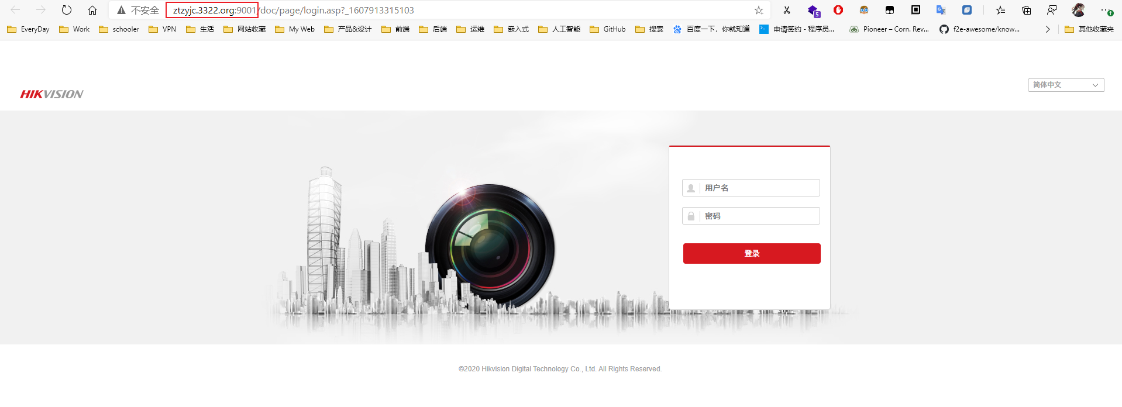Viewport: 1122px width, 407px height.
Task: Open the 嵌入式 bookmark folder
Action: tap(511, 29)
